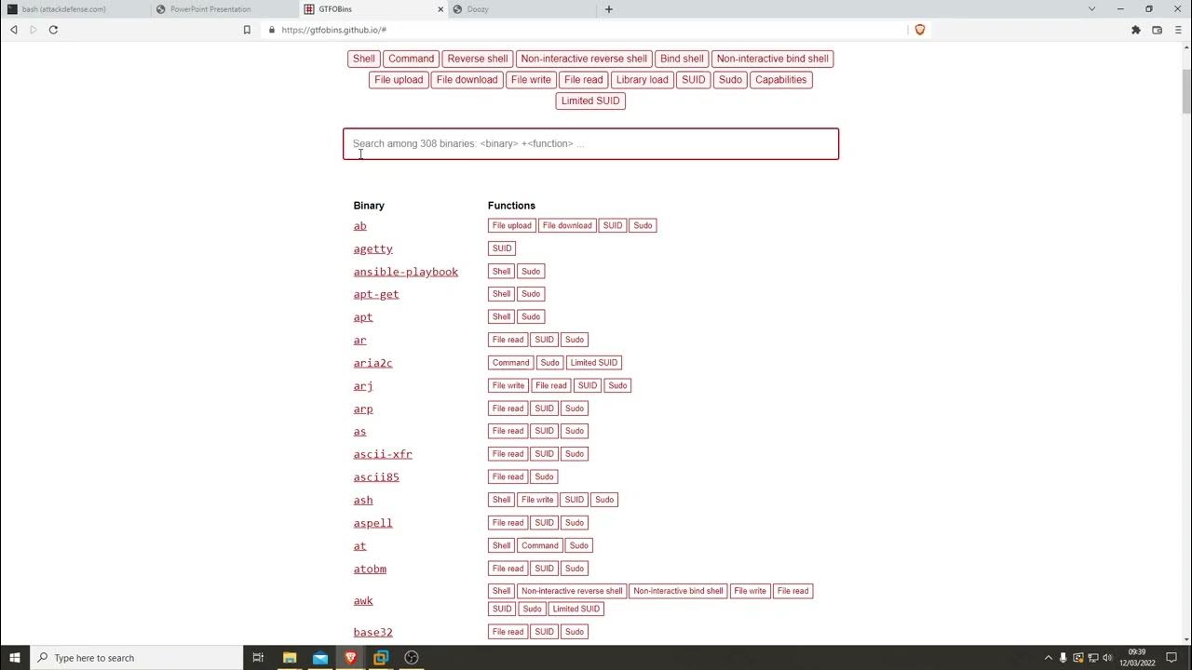Open the ansible-playbook binary link
The height and width of the screenshot is (670, 1192).
pyautogui.click(x=405, y=272)
